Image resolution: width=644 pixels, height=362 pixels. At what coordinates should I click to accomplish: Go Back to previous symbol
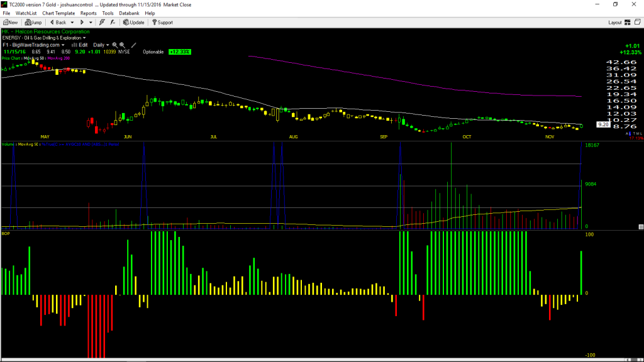[58, 23]
